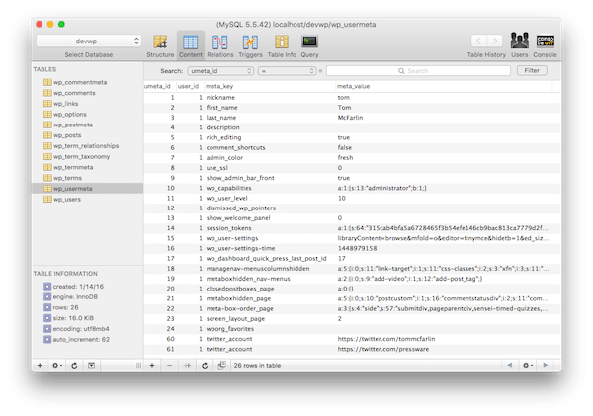Viewport: 593px width, 416px height.
Task: Open pagination settings gear menu
Action: click(527, 365)
